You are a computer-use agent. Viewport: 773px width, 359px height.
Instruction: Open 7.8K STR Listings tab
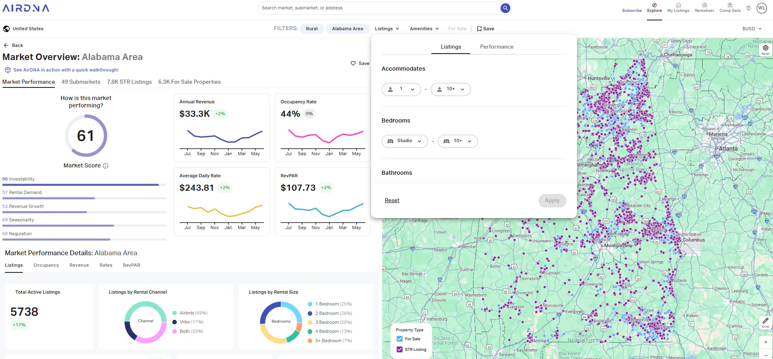click(x=129, y=82)
